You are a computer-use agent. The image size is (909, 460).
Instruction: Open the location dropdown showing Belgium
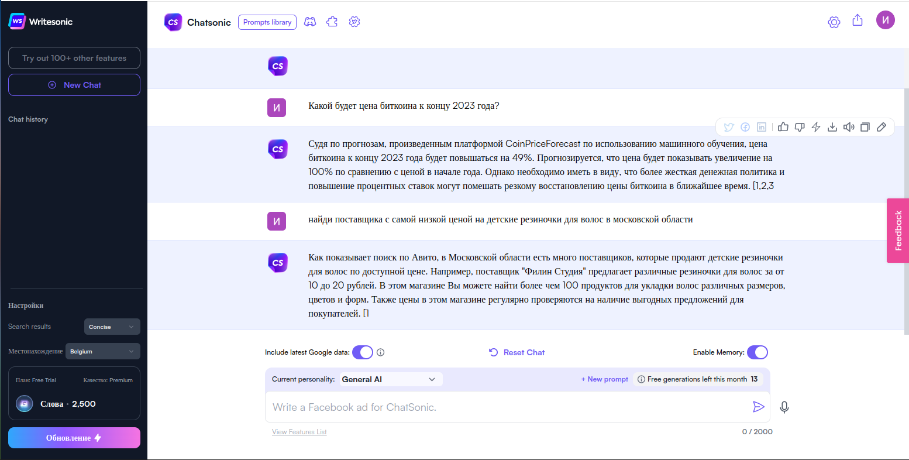[103, 351]
